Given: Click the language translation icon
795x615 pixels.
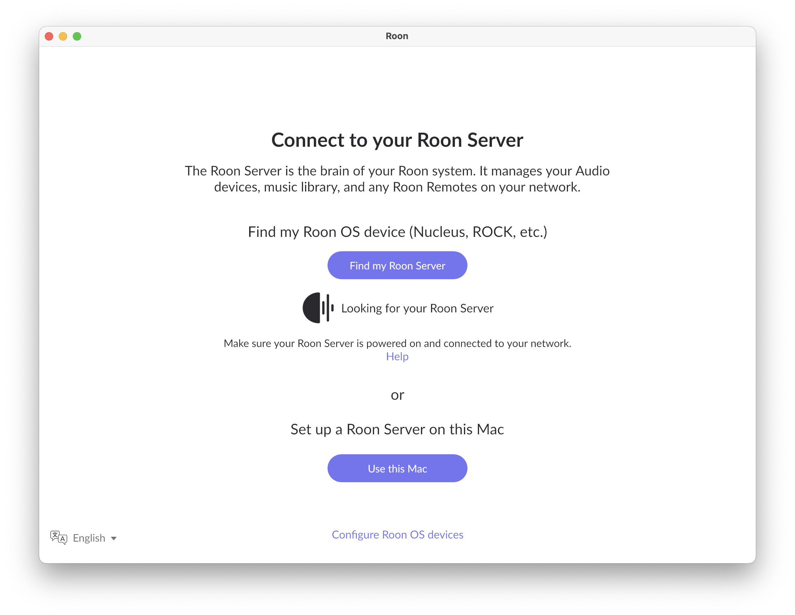Looking at the screenshot, I should (58, 537).
